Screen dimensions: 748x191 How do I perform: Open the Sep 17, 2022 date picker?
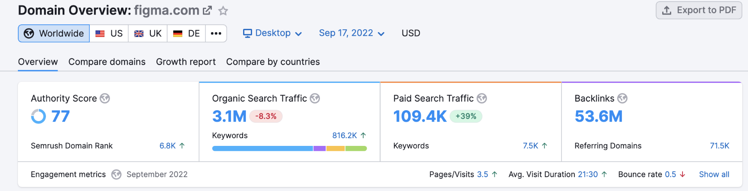click(x=352, y=33)
